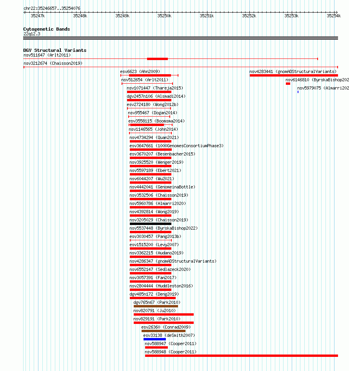Click nsv6044207 (Wu2021) label
Viewport: 349px width, 371px height.
click(152, 179)
